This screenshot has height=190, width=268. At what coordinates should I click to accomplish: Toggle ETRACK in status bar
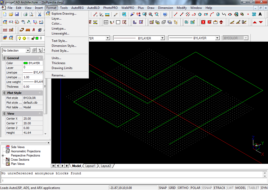(219, 188)
